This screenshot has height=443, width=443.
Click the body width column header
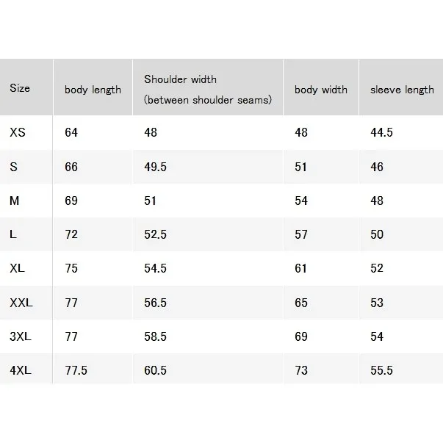(321, 90)
